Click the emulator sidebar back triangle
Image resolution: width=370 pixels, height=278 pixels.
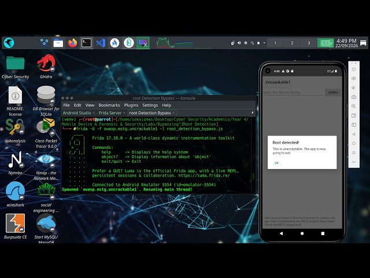353,134
